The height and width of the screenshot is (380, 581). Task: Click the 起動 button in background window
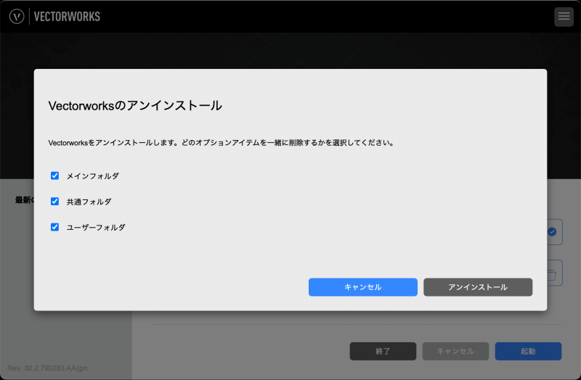click(528, 351)
